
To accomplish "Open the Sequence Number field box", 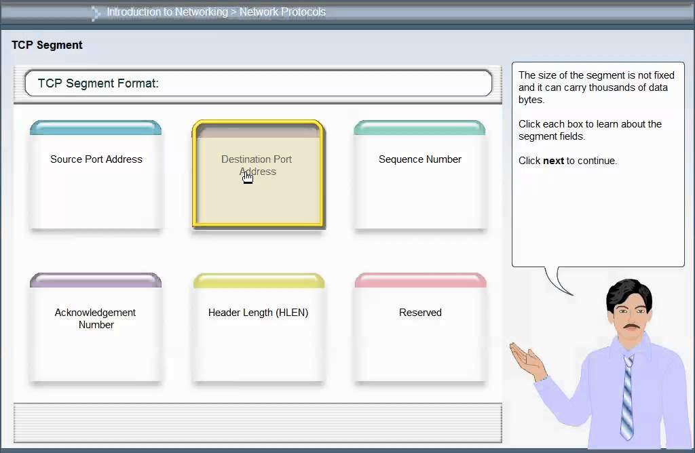I will pyautogui.click(x=419, y=176).
